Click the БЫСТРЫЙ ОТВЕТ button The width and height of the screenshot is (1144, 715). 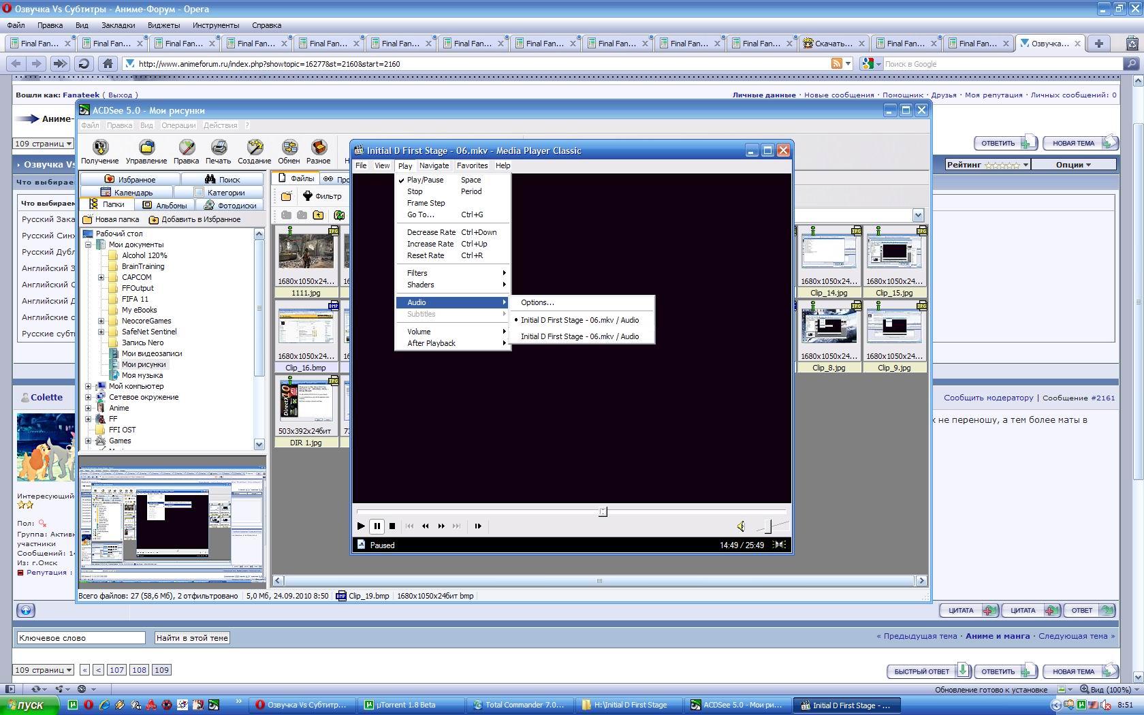[x=928, y=671]
